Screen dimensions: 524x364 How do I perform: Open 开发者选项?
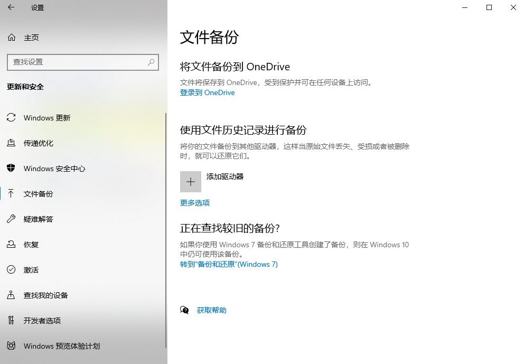[43, 321]
